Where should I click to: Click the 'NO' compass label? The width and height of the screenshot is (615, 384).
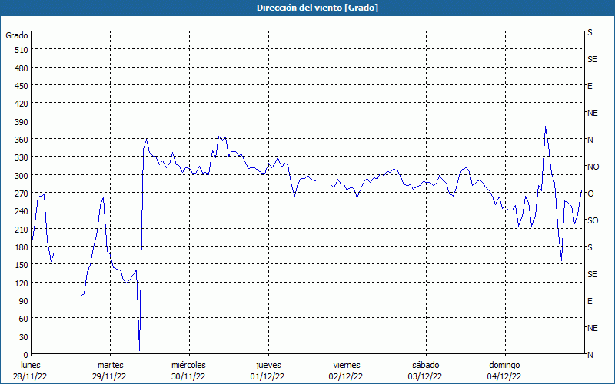tap(593, 167)
